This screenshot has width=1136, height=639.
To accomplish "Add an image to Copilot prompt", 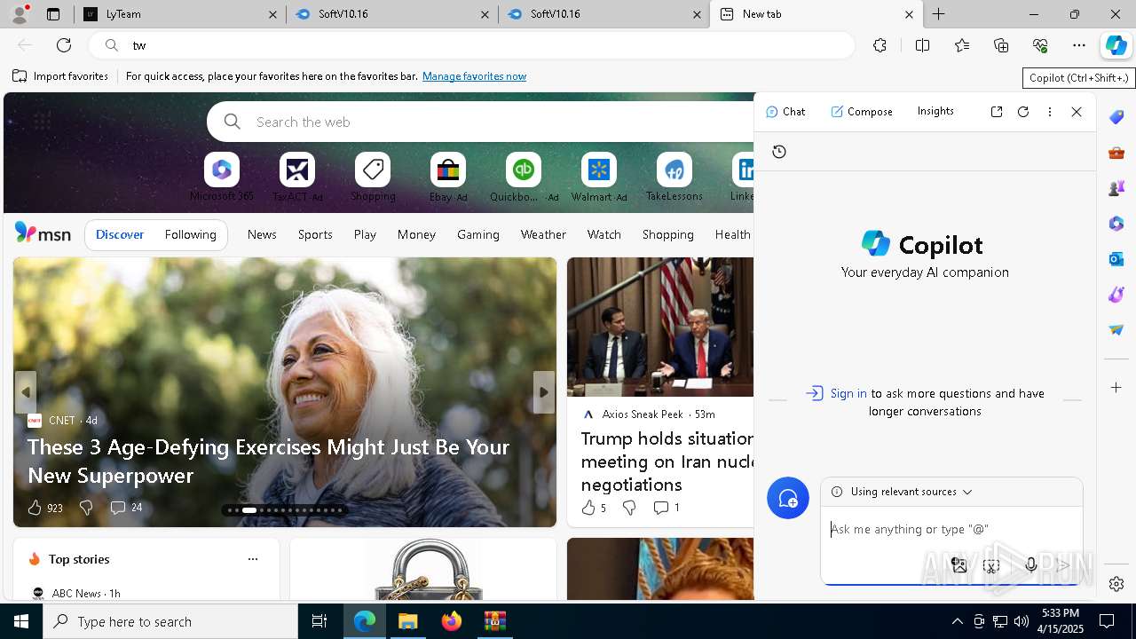I will [958, 564].
